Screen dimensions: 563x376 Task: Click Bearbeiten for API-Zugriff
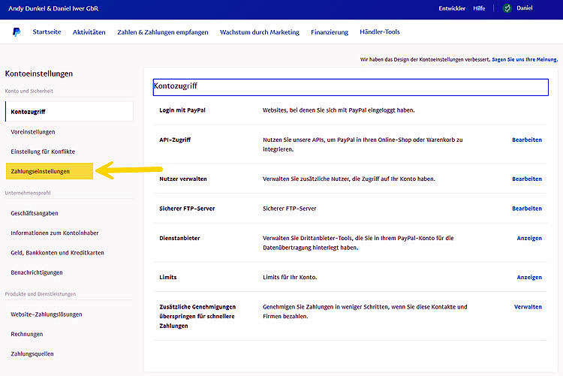[527, 140]
